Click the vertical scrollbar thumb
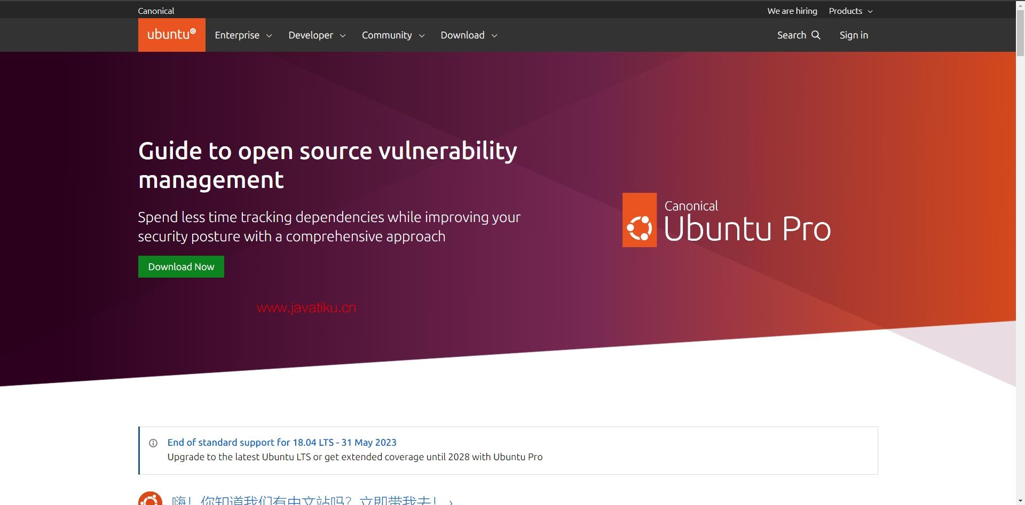Viewport: 1025px width, 505px height. coord(1020,32)
